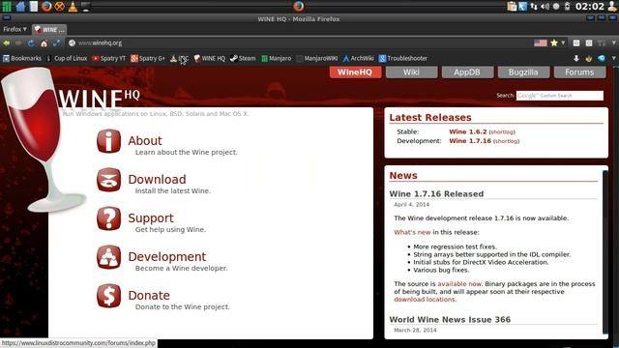This screenshot has height=348, width=619.
Task: Open the Spatry G+ bookmark
Action: [148, 58]
